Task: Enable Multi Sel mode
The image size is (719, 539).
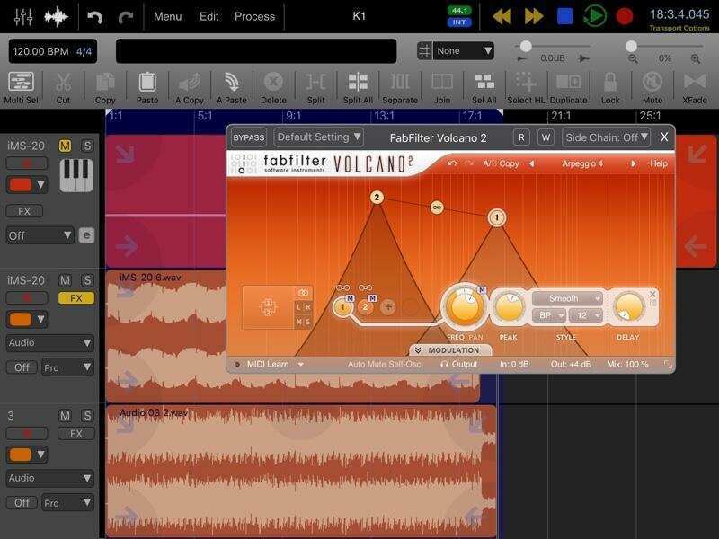Action: point(21,87)
